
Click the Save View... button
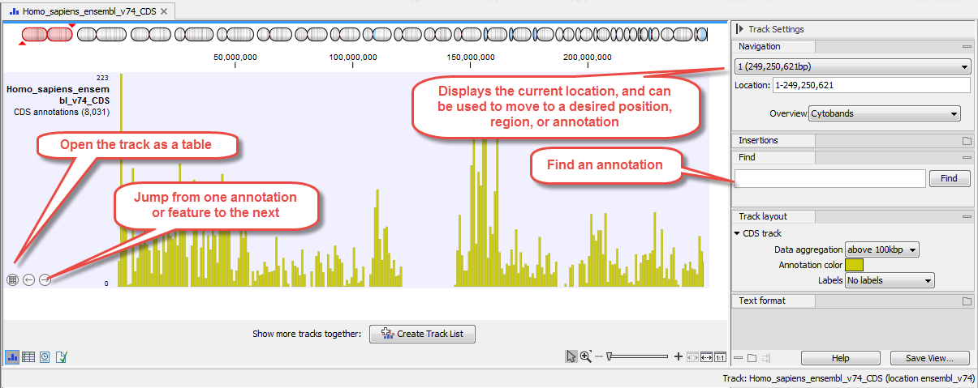click(x=930, y=358)
